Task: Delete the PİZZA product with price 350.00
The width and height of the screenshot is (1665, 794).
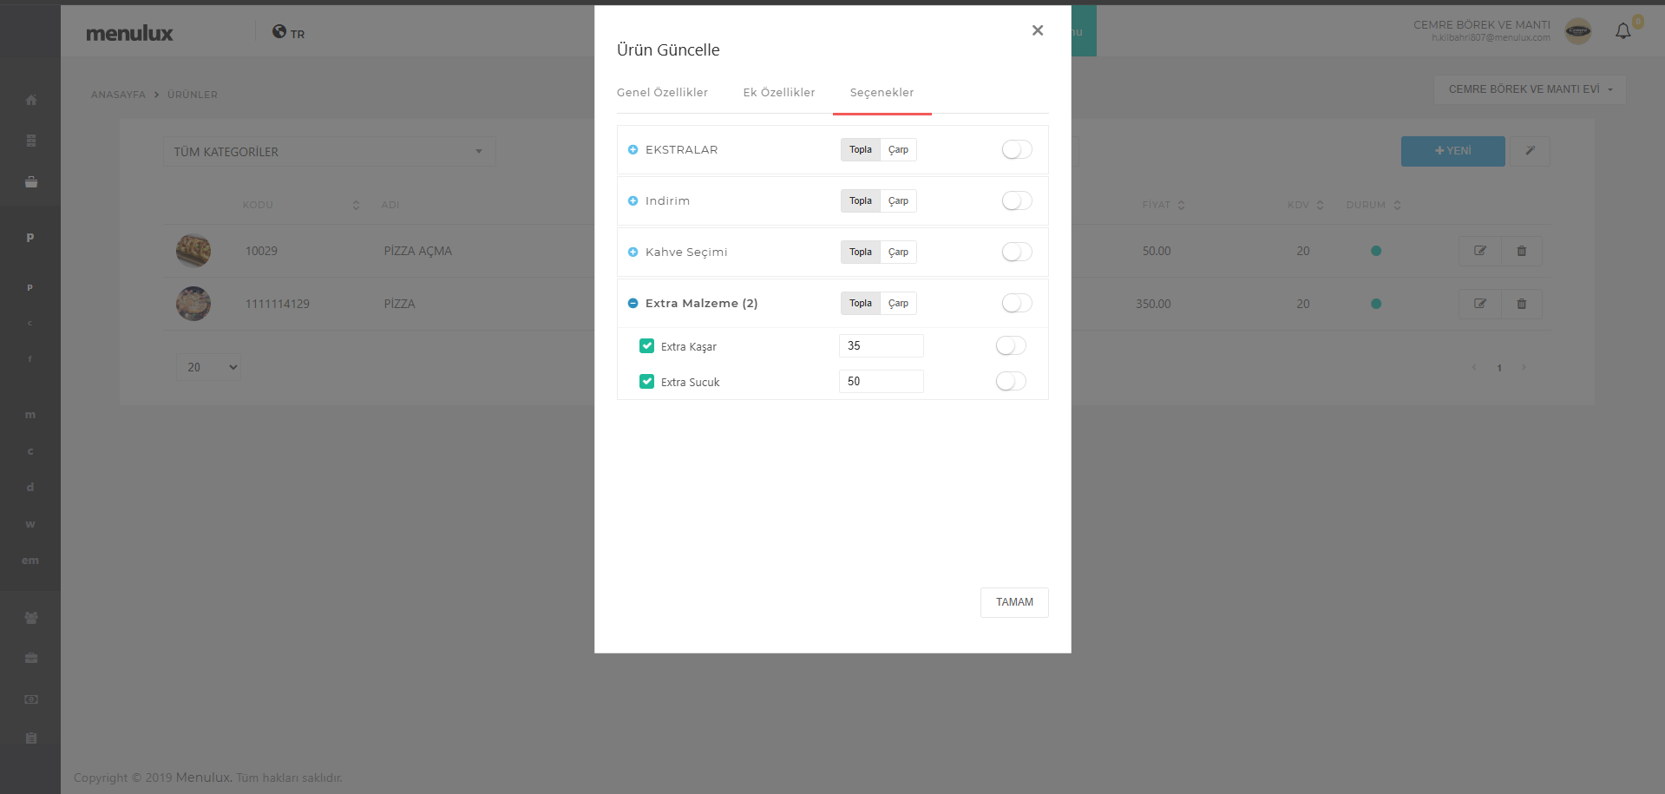Action: (1521, 304)
